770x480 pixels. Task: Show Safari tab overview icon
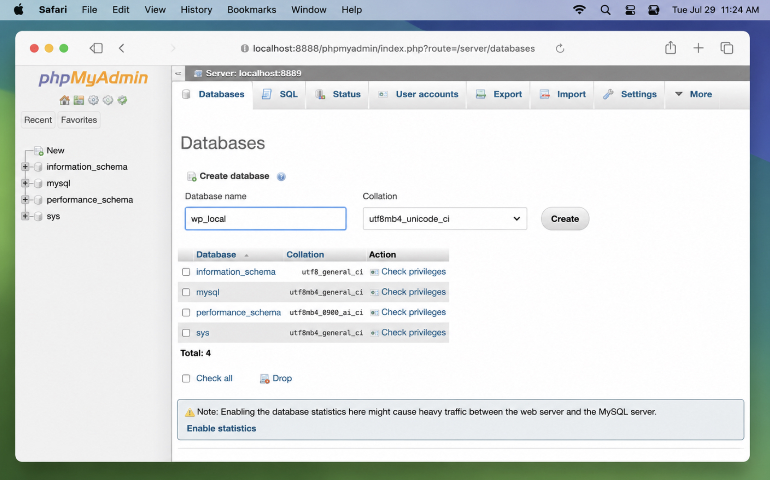tap(727, 48)
